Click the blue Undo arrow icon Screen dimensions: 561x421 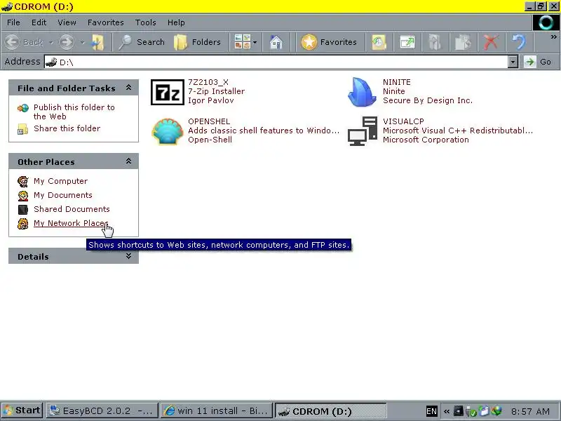[x=519, y=42]
